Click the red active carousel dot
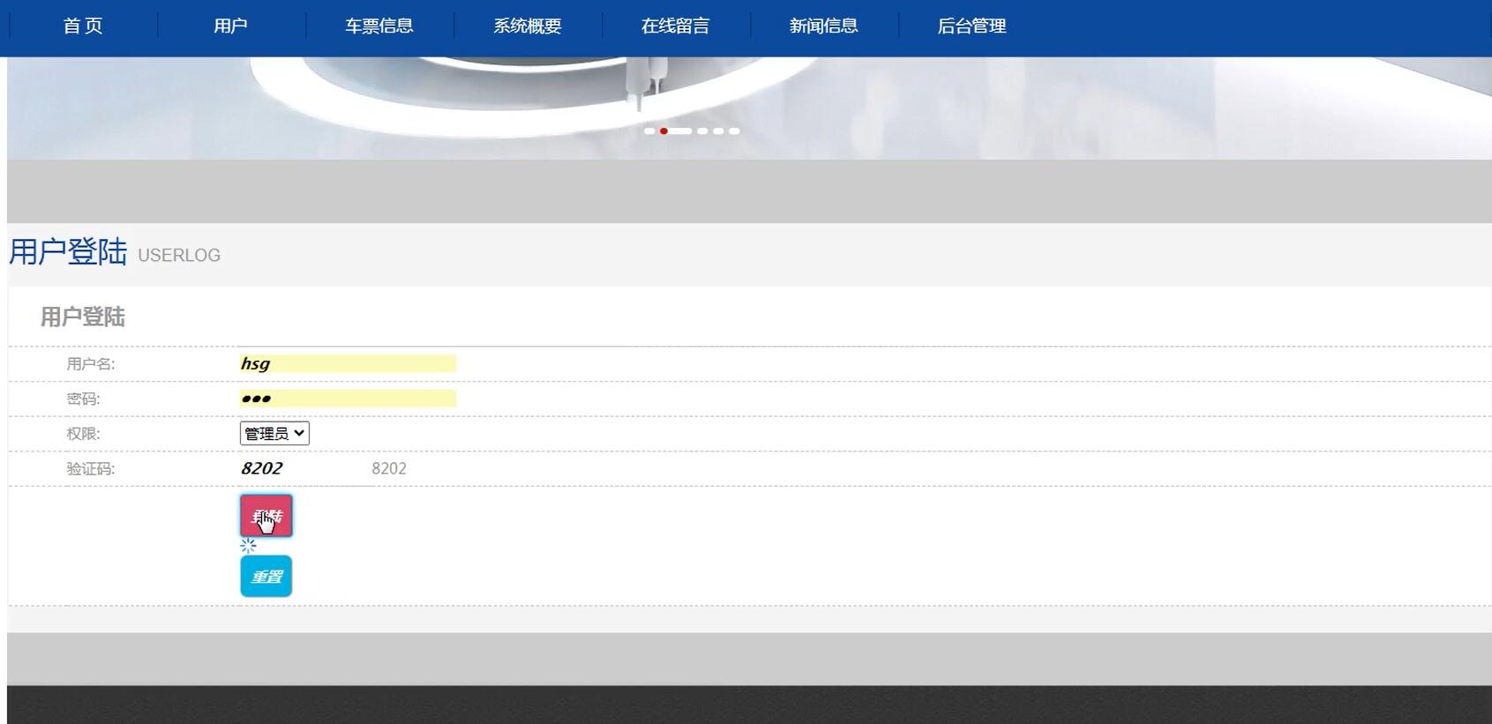1492x724 pixels. pyautogui.click(x=664, y=131)
